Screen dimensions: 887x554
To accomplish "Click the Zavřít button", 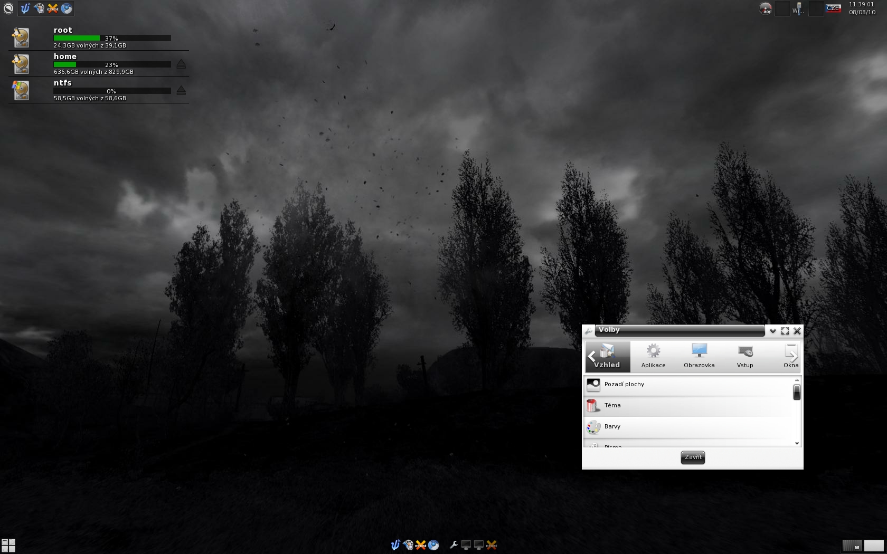I will pos(693,457).
